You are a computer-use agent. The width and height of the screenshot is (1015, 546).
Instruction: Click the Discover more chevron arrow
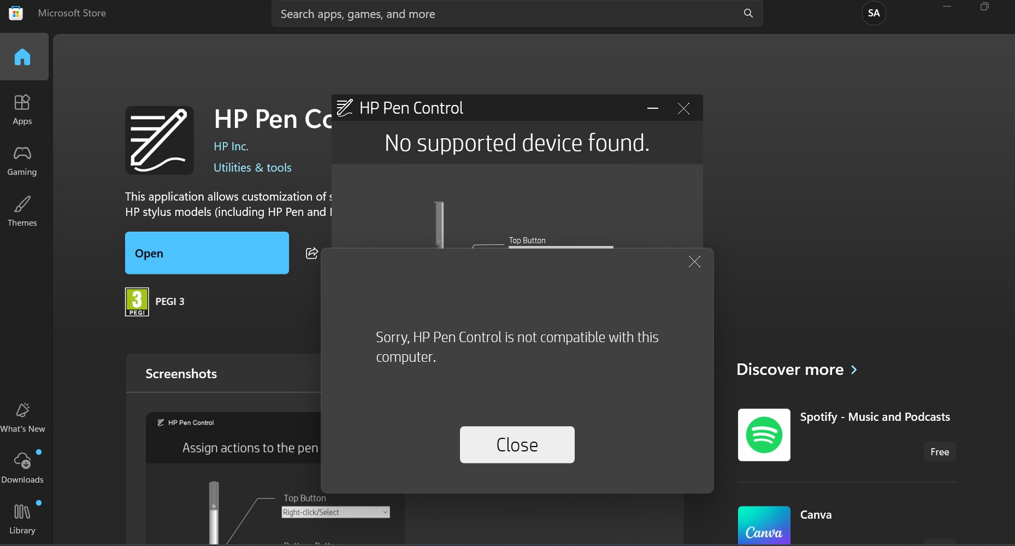coord(854,370)
